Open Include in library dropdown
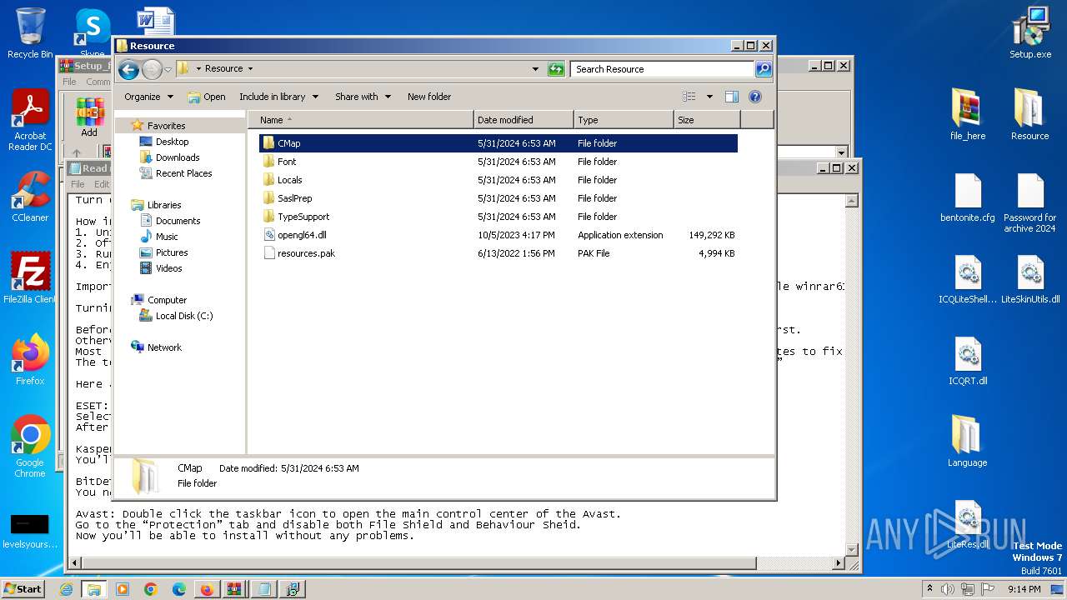 (278, 97)
